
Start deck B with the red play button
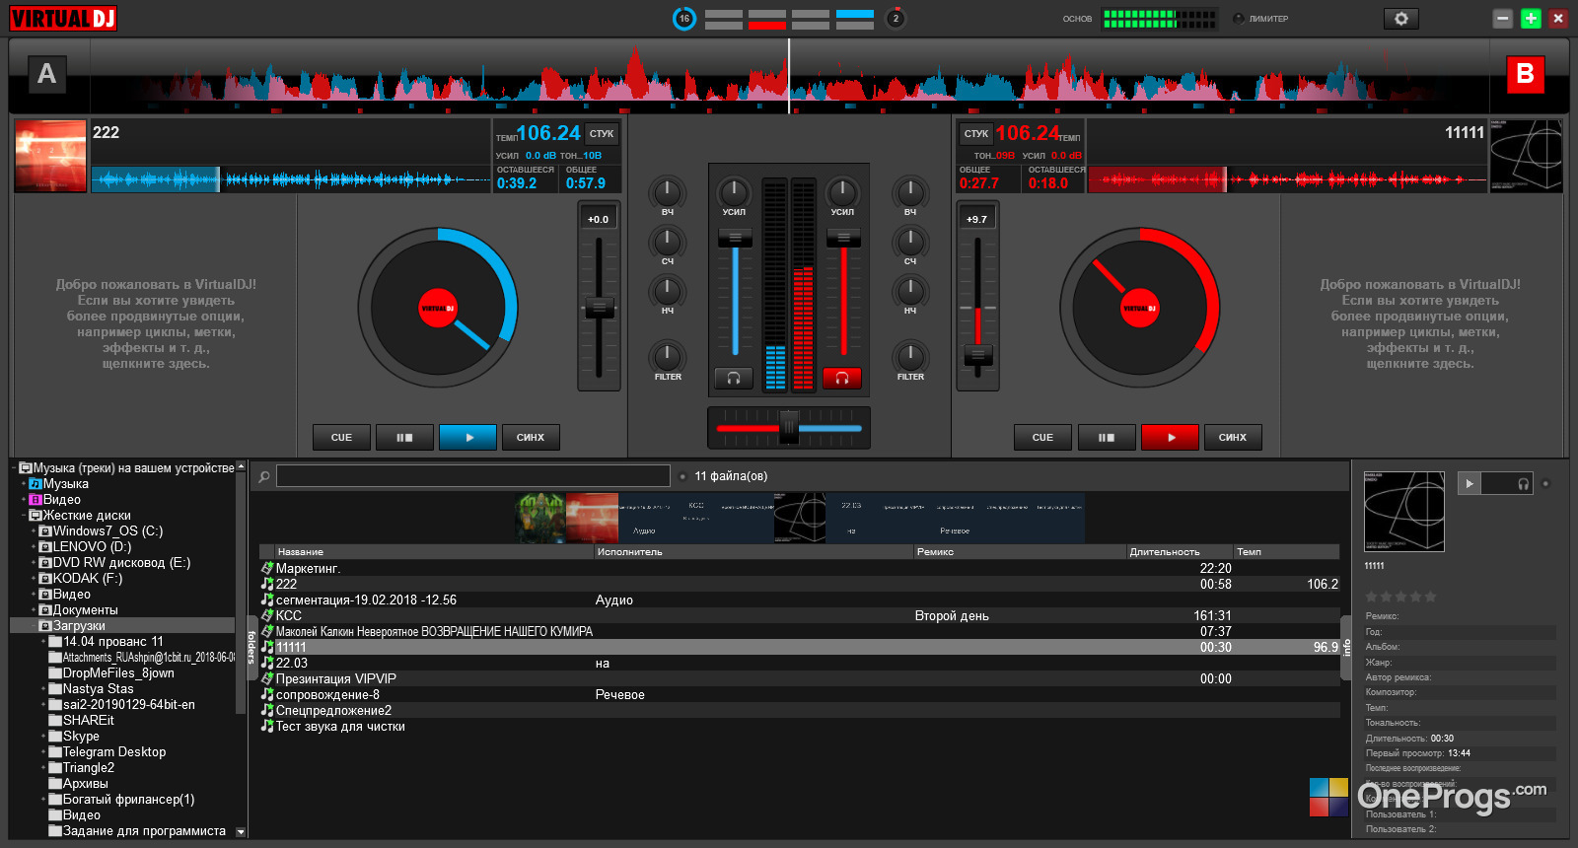1170,437
